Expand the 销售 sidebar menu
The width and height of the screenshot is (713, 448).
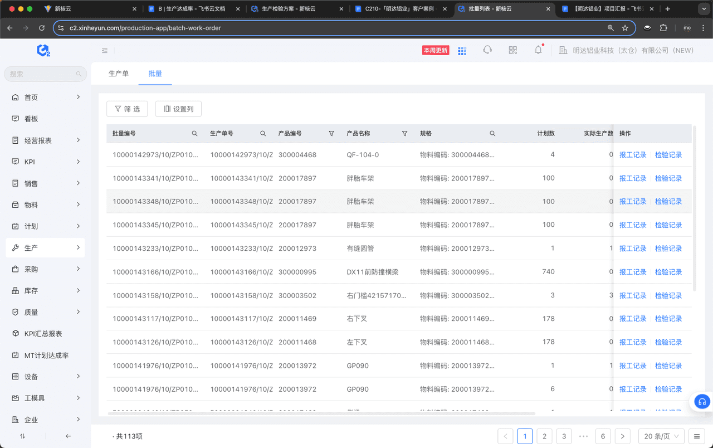[78, 183]
